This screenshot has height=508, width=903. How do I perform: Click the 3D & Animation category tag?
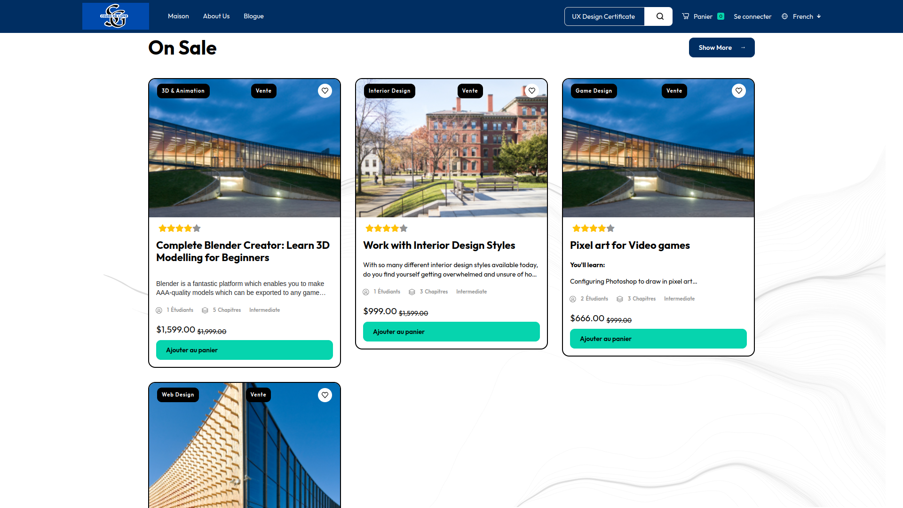[183, 91]
